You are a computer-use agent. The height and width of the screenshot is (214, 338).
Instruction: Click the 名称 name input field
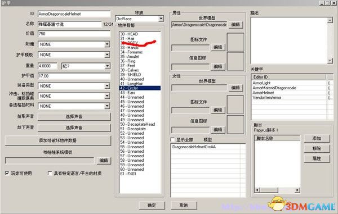[69, 24]
